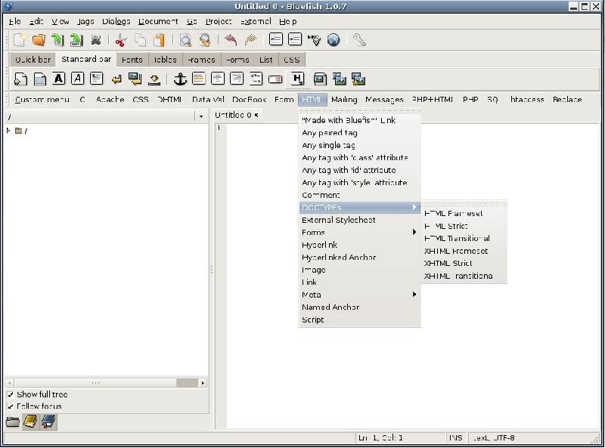Click the scissors Cut icon
This screenshot has height=448, width=605.
tap(120, 40)
